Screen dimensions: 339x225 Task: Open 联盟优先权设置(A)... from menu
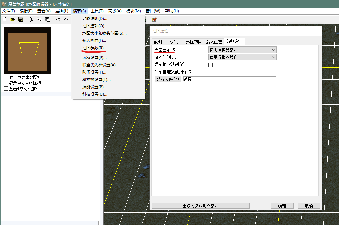108,65
